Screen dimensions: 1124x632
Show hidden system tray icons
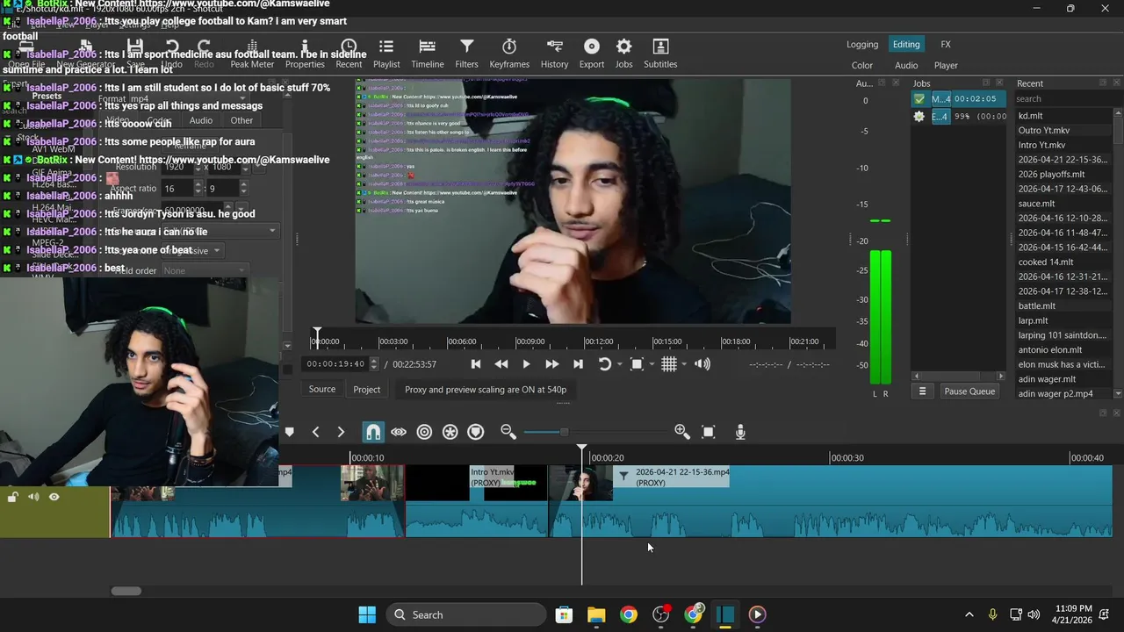969,614
